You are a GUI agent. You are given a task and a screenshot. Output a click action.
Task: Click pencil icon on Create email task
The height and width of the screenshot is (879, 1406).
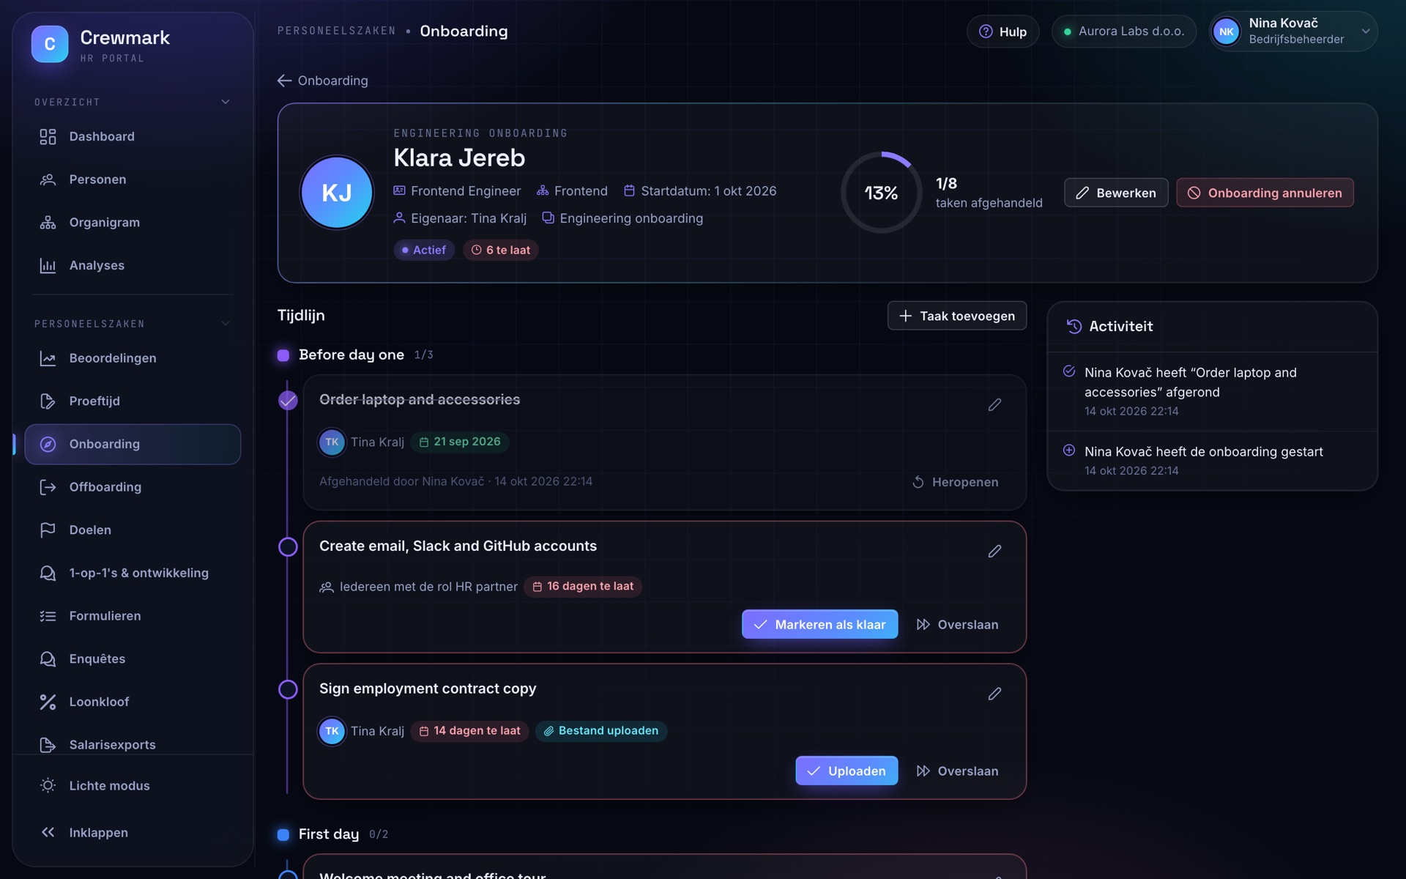coord(994,551)
